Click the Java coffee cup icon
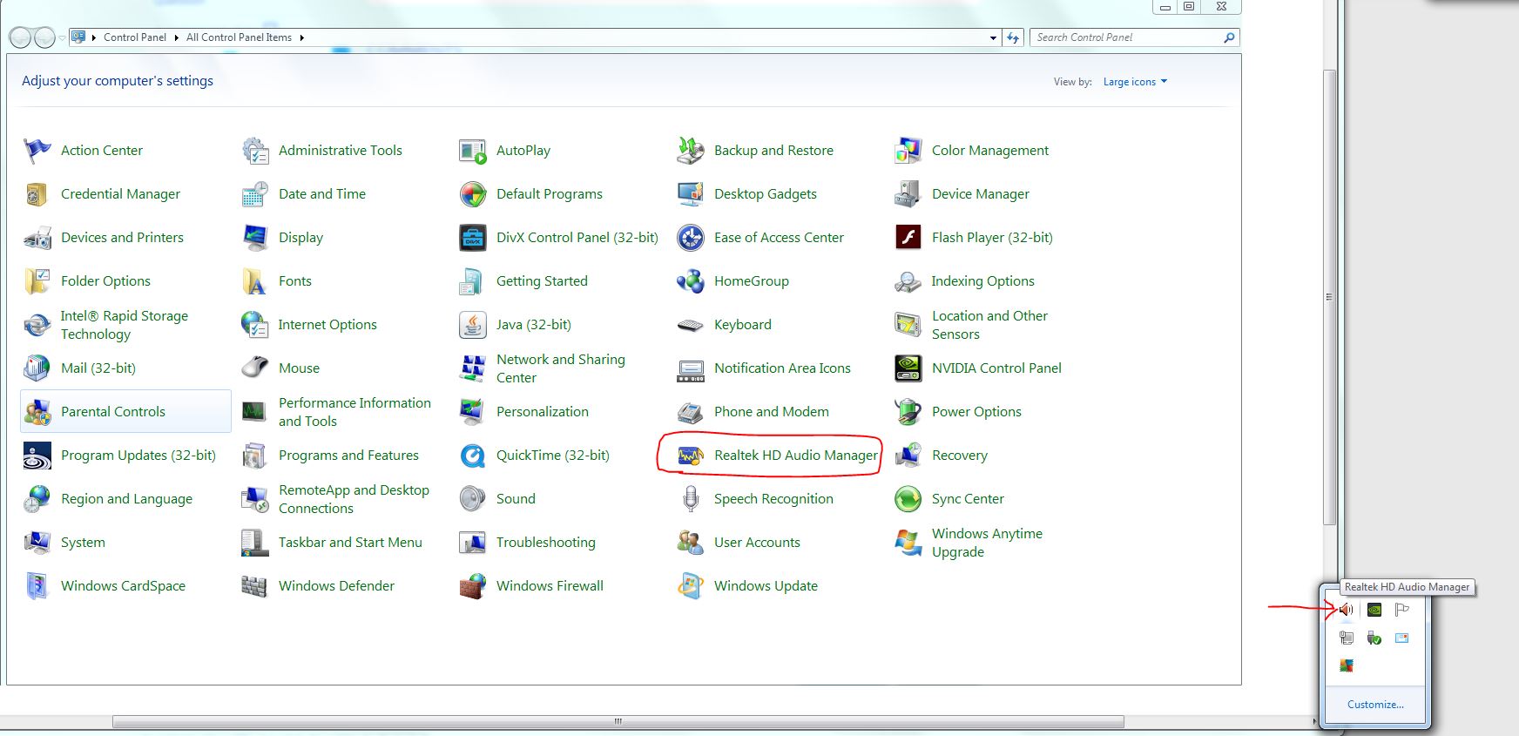The height and width of the screenshot is (736, 1519). [x=472, y=325]
